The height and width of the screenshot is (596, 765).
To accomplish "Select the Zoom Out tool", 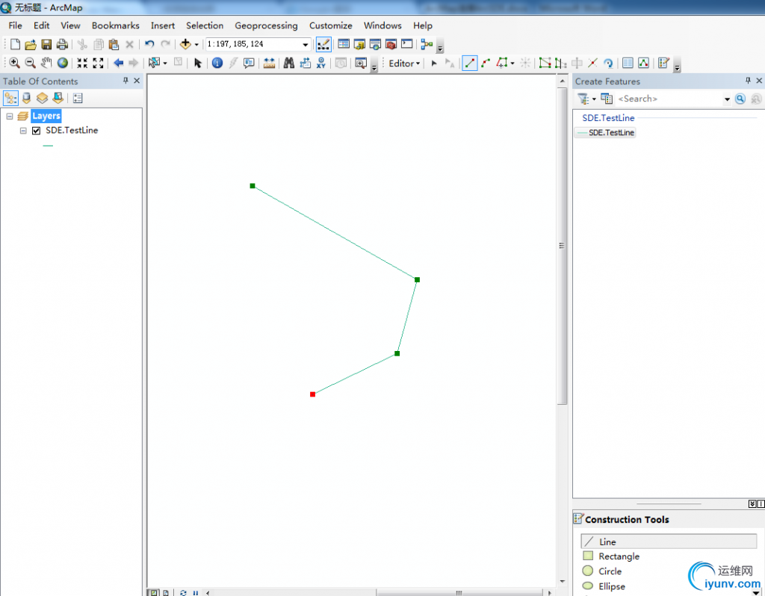I will 30,63.
